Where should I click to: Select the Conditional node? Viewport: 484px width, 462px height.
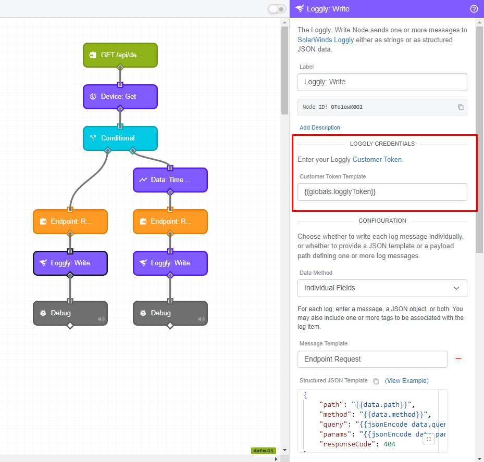pos(120,138)
